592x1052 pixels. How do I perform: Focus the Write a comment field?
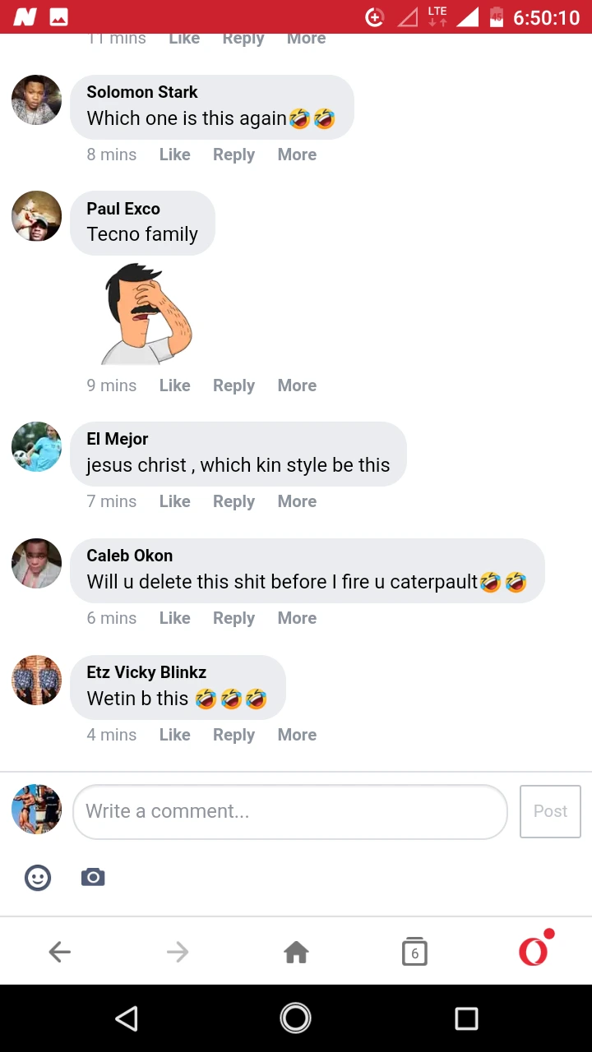(x=289, y=812)
